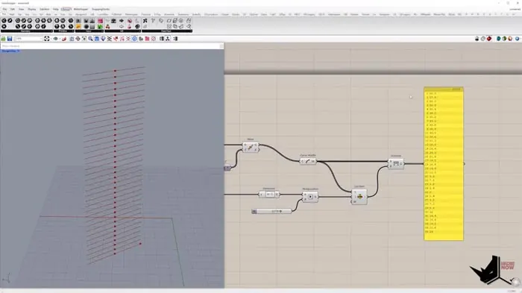522x293 pixels.
Task: Pick the yellow Panel input icon
Action: click(78, 27)
